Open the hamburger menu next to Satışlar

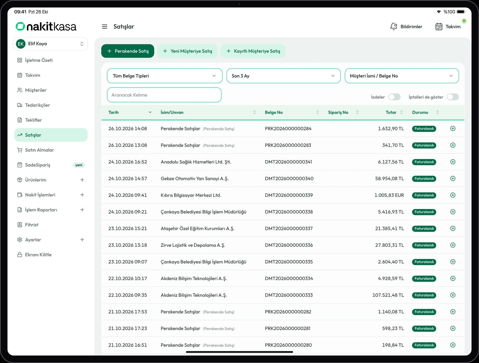click(104, 27)
